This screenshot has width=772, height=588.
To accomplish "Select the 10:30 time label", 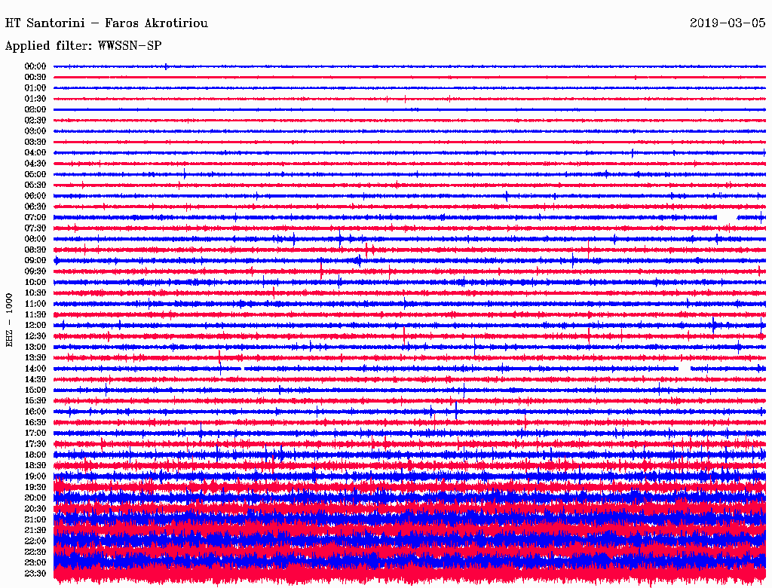I will (x=35, y=293).
